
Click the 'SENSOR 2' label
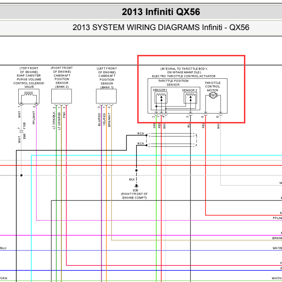pos(189,90)
